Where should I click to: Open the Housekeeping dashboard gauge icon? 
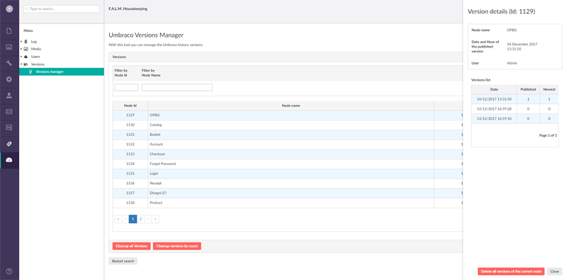9,160
